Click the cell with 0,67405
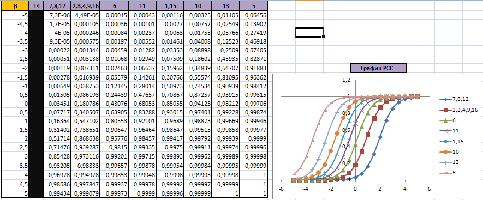 click(254, 50)
